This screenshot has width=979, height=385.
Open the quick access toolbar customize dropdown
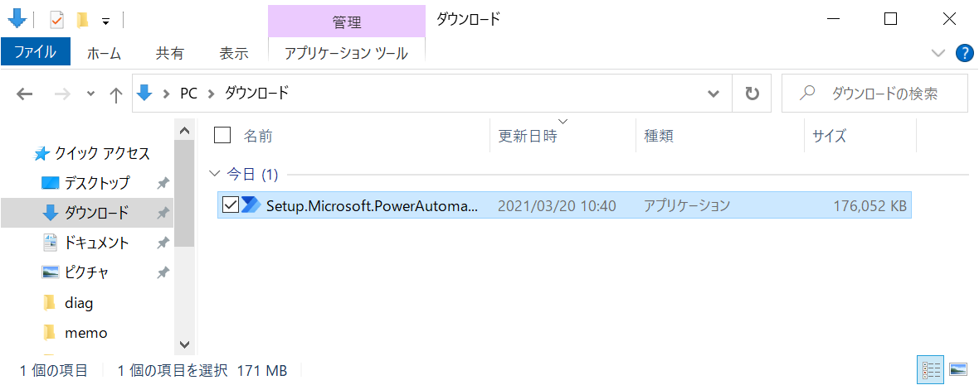(105, 22)
